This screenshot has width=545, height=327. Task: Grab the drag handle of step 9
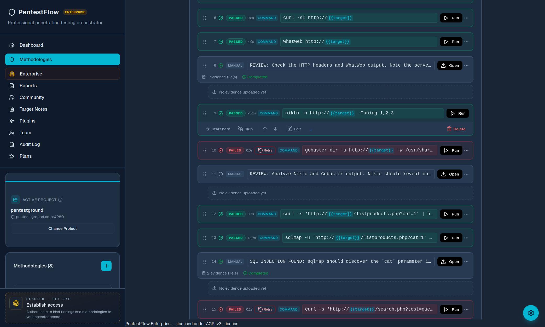point(205,113)
